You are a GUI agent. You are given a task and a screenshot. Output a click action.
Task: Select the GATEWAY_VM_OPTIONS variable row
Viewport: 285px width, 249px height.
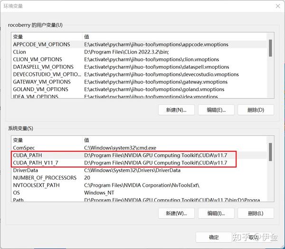[139, 82]
